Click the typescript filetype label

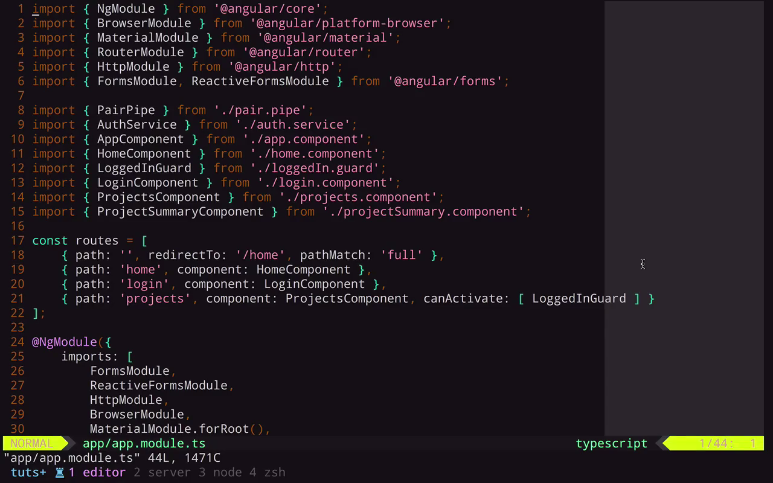612,443
